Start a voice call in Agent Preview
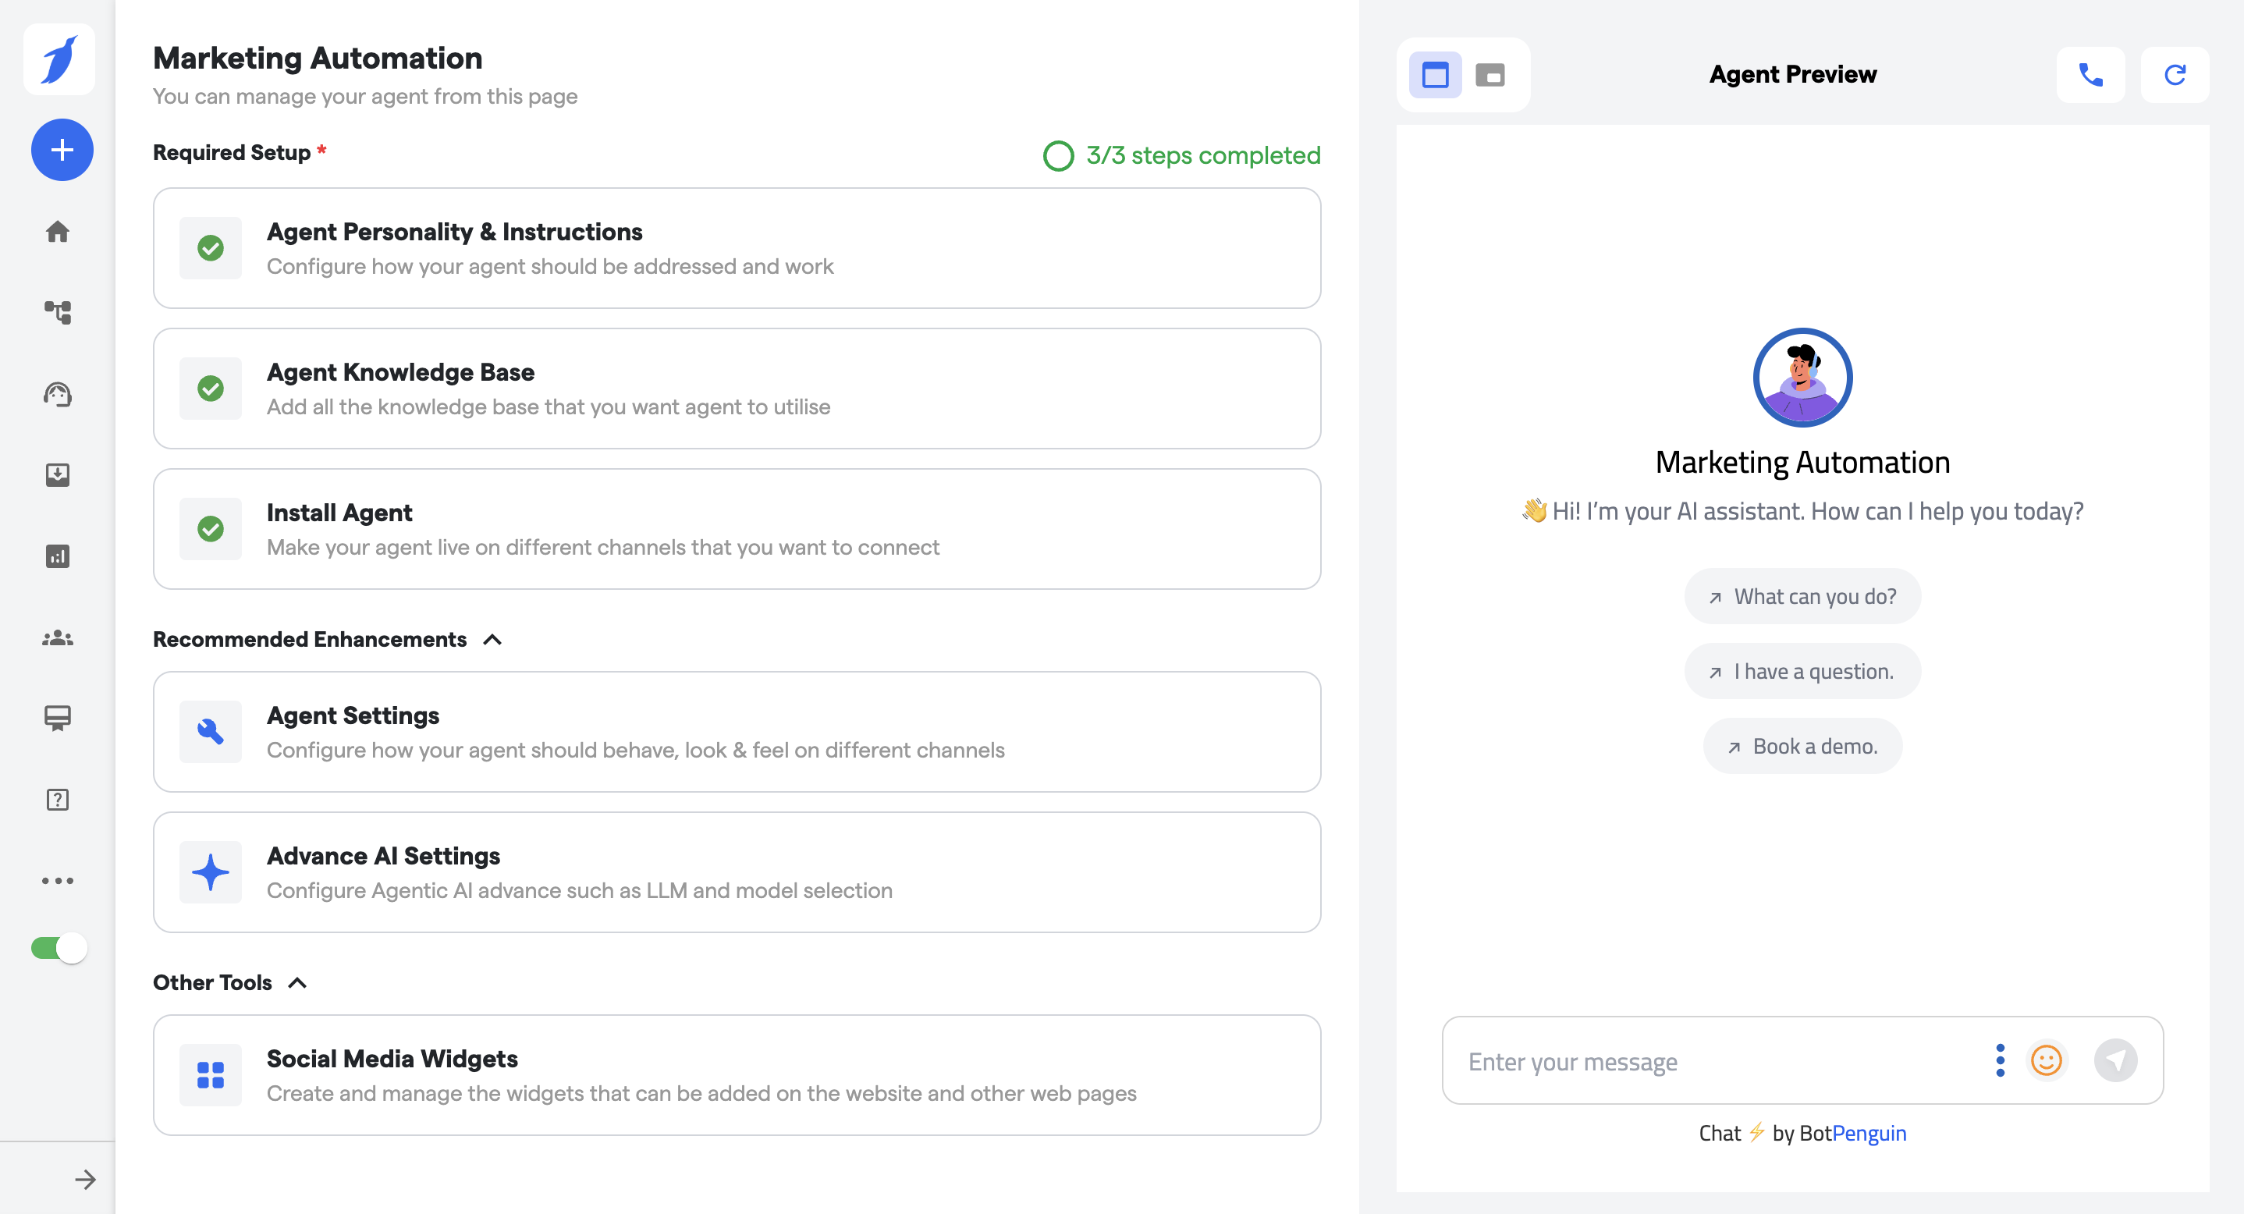The image size is (2244, 1214). [2090, 75]
